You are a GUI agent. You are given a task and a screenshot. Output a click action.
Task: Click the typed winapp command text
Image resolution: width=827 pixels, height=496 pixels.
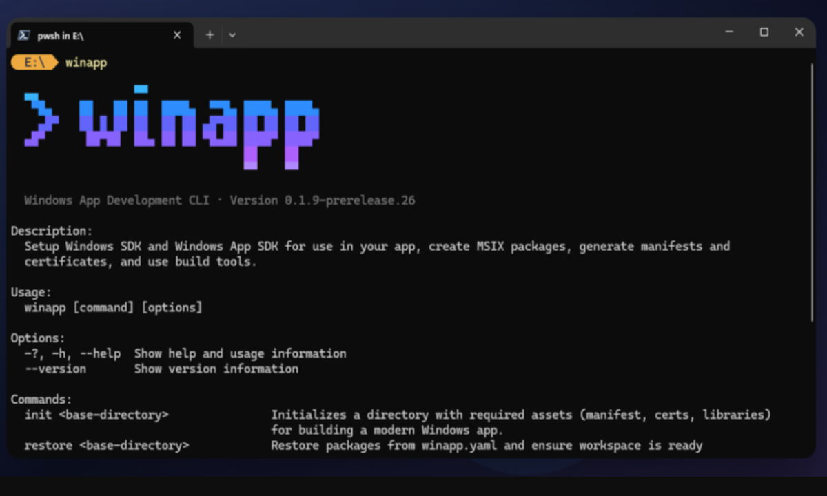tap(85, 62)
